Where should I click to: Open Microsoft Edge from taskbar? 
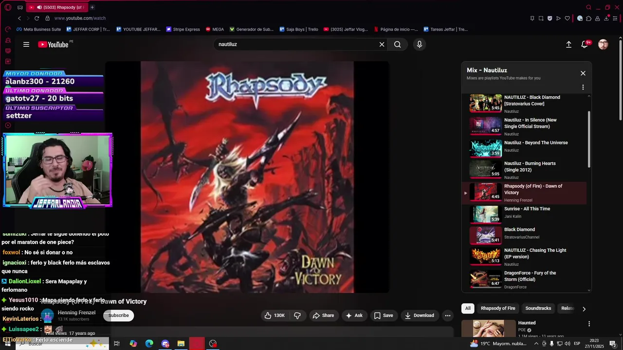149,344
